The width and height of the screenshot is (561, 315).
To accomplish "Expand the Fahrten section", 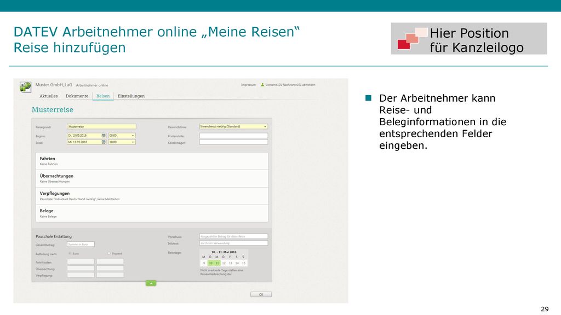I will coord(152,161).
